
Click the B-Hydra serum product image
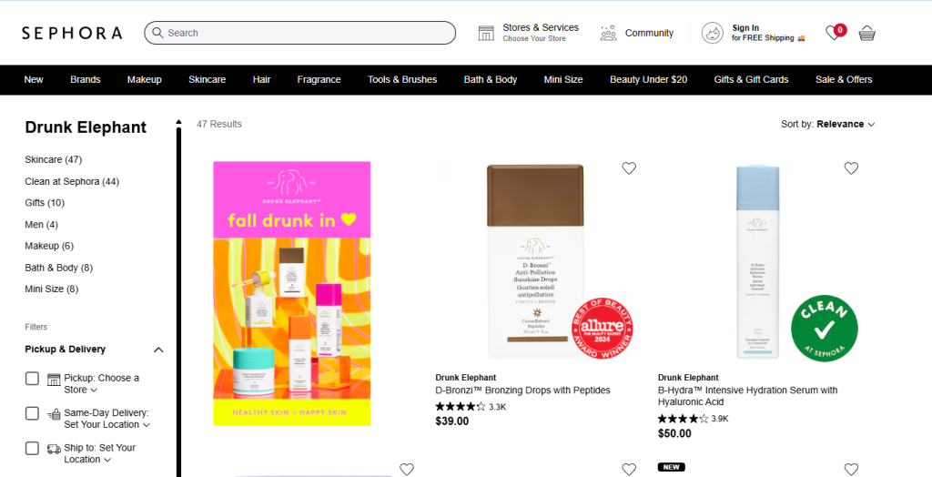(756, 261)
